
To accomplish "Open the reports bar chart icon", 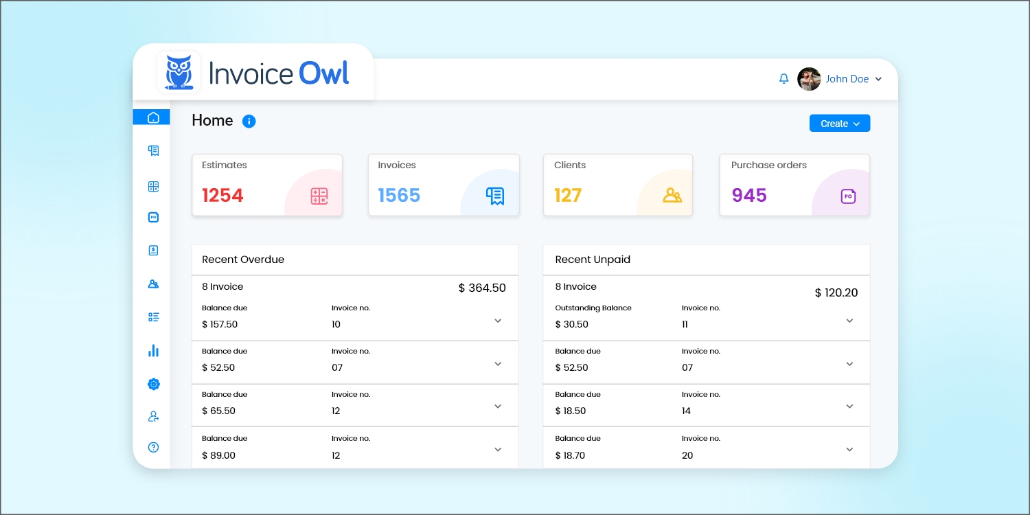I will (153, 351).
